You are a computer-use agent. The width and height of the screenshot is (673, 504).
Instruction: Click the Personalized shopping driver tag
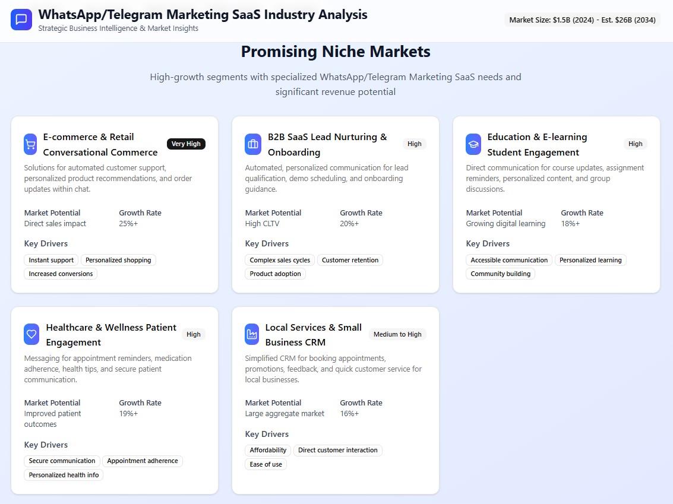pos(118,260)
